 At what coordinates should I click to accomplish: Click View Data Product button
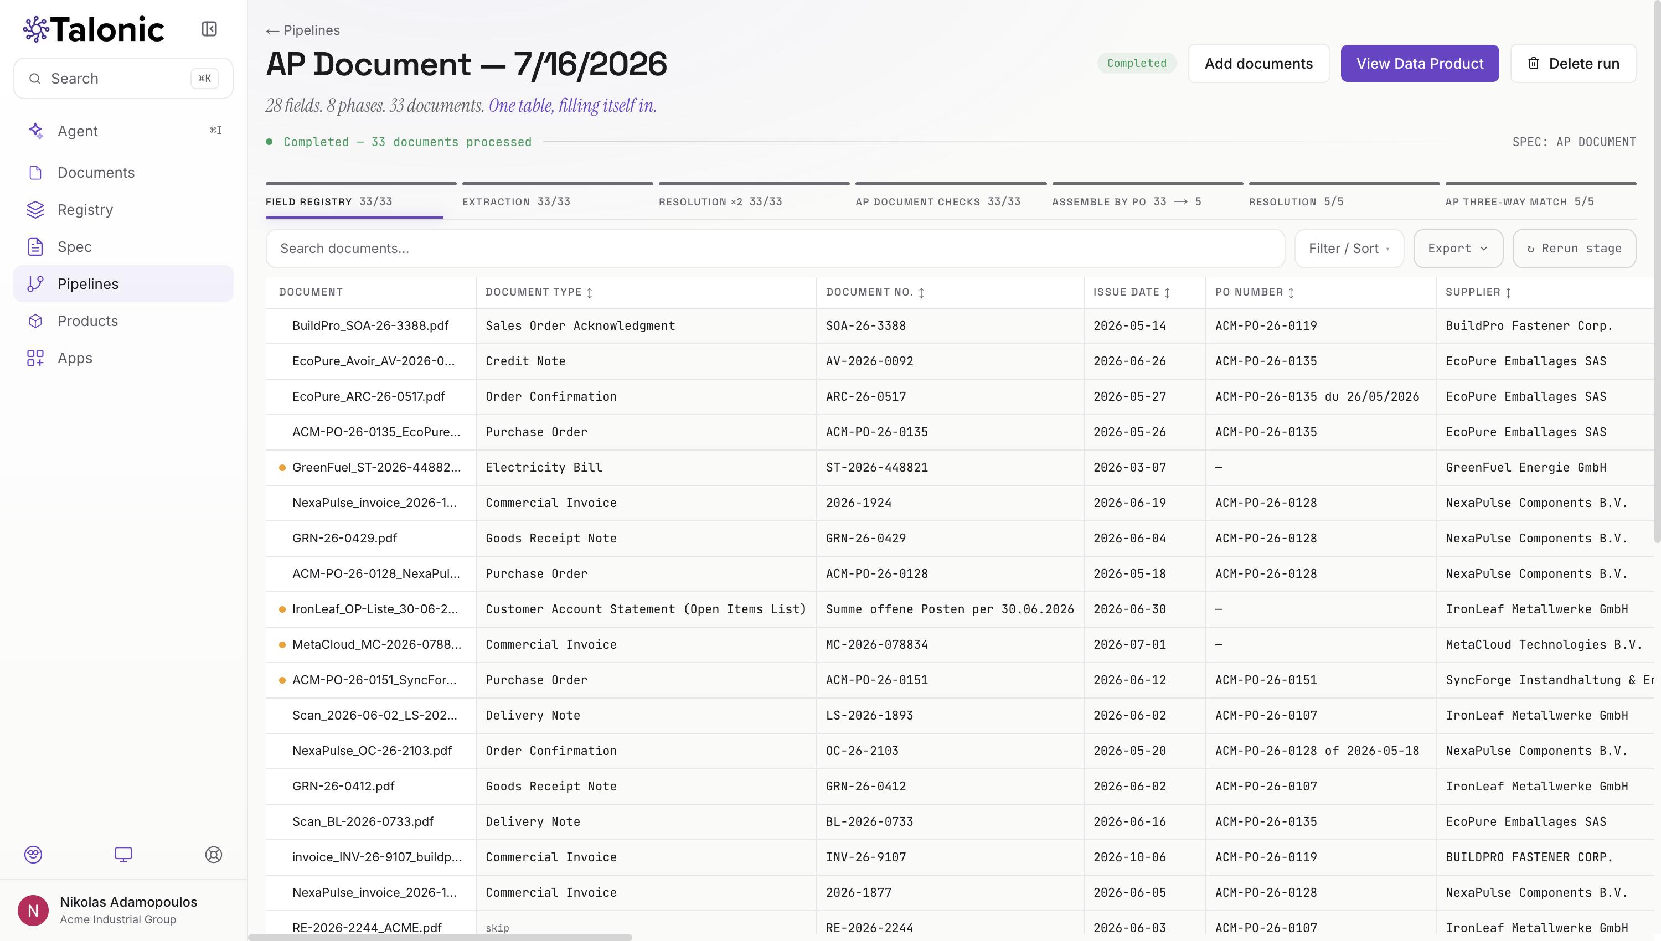click(x=1419, y=63)
